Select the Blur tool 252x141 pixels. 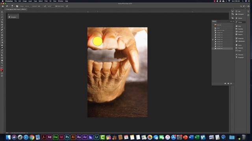click(2, 45)
